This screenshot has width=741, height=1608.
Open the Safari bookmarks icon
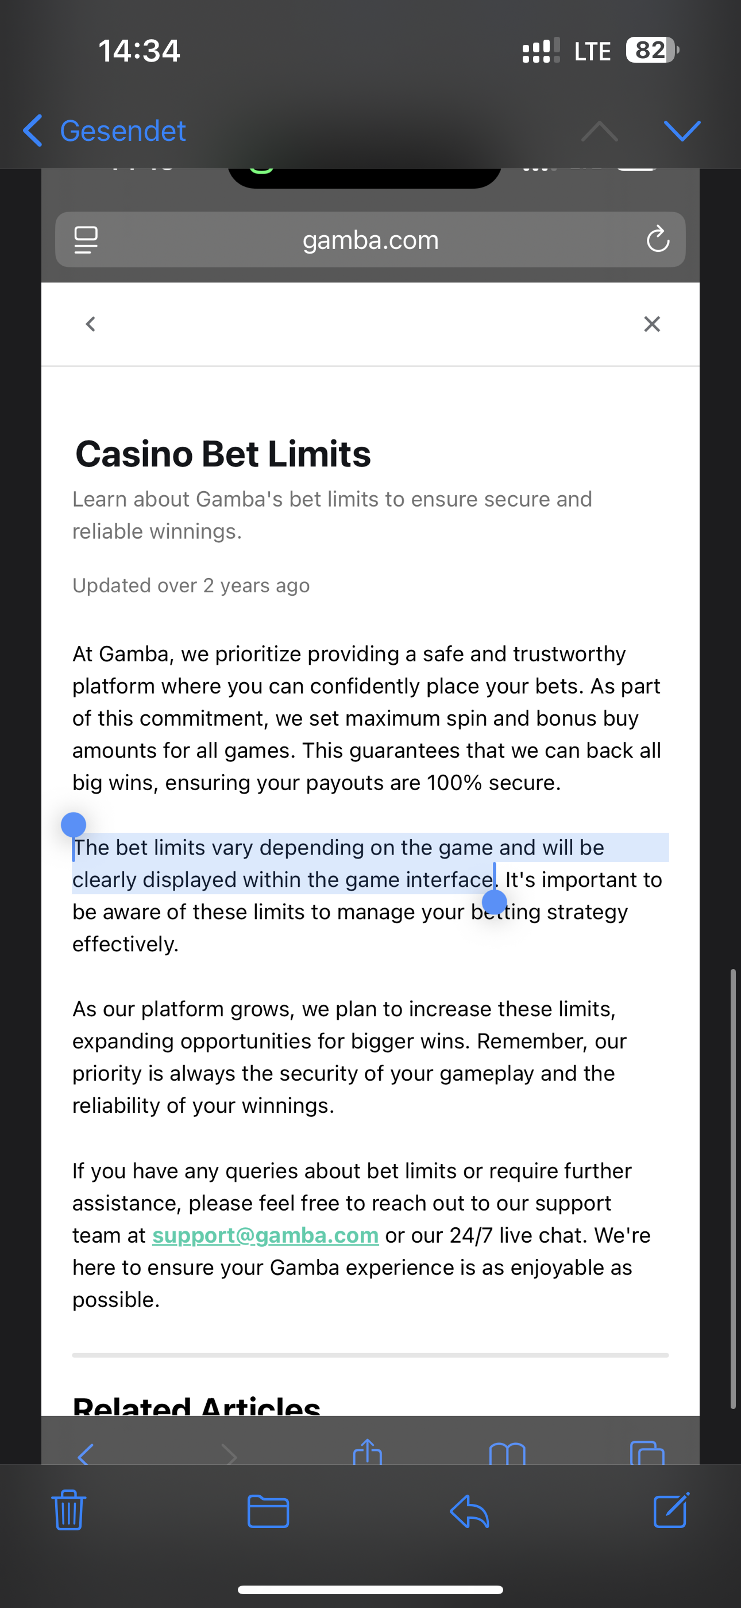[507, 1453]
